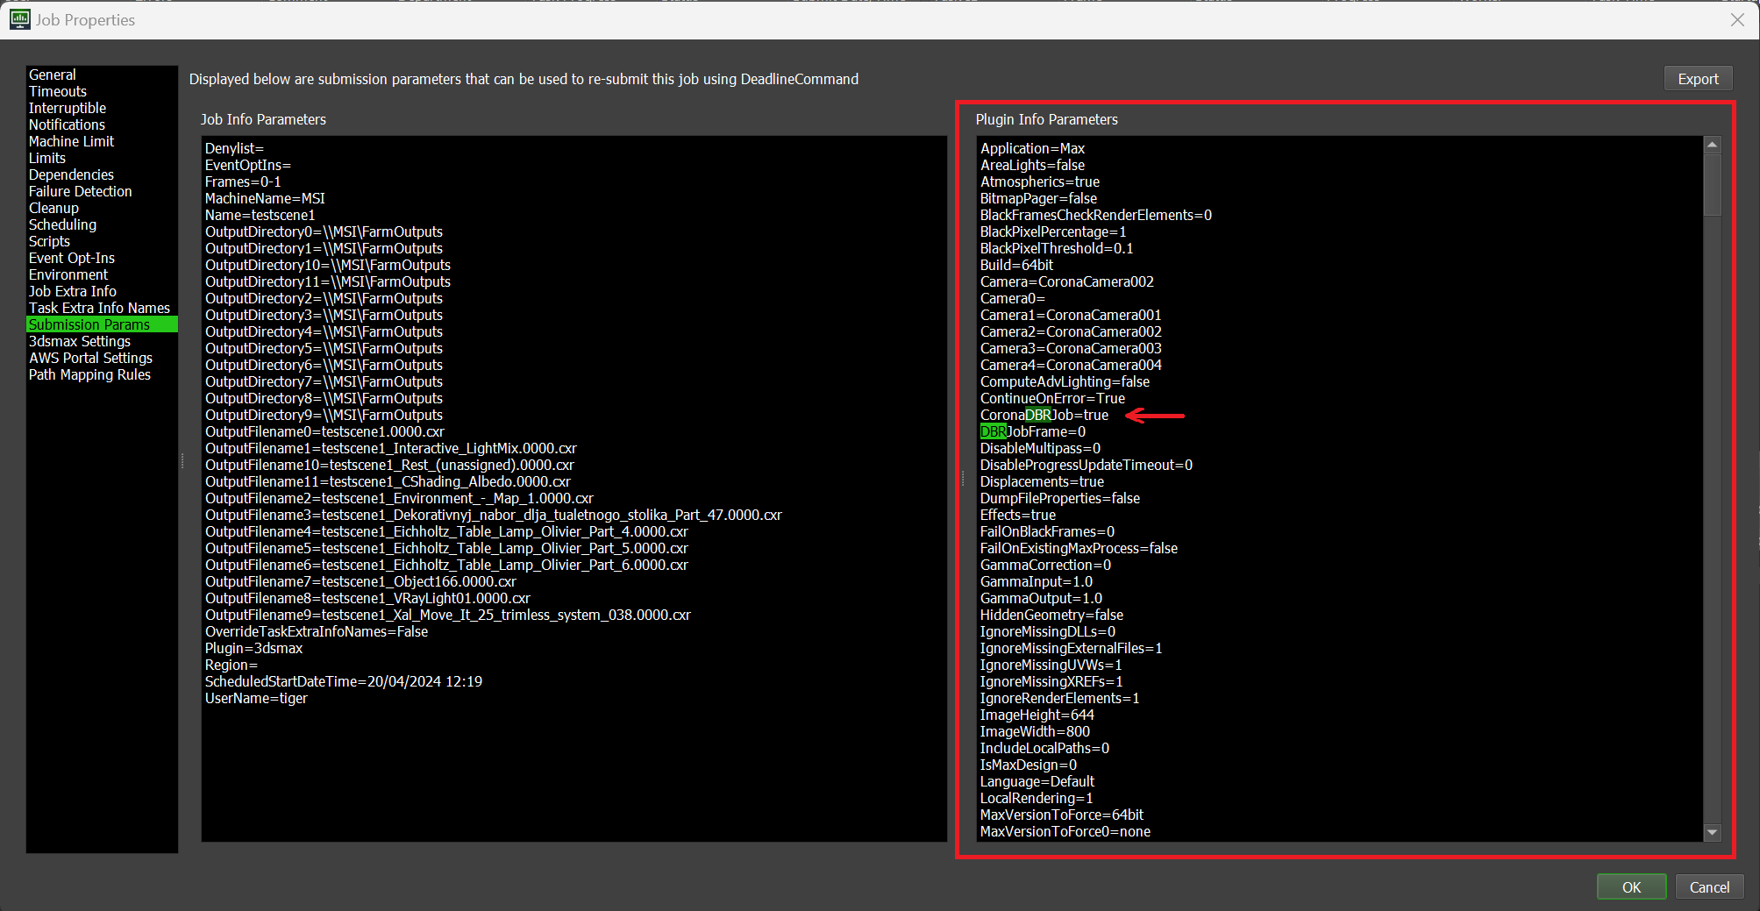Screen dimensions: 1760x911
Task: Select Scripts in the sidebar
Action: point(49,241)
